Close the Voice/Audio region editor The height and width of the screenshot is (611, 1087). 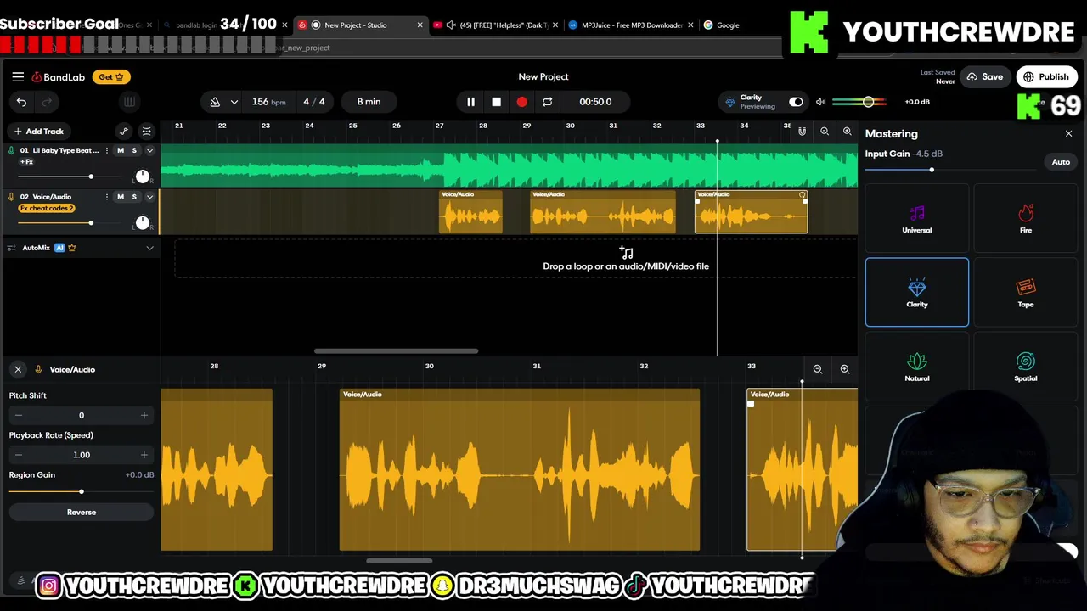tap(18, 370)
